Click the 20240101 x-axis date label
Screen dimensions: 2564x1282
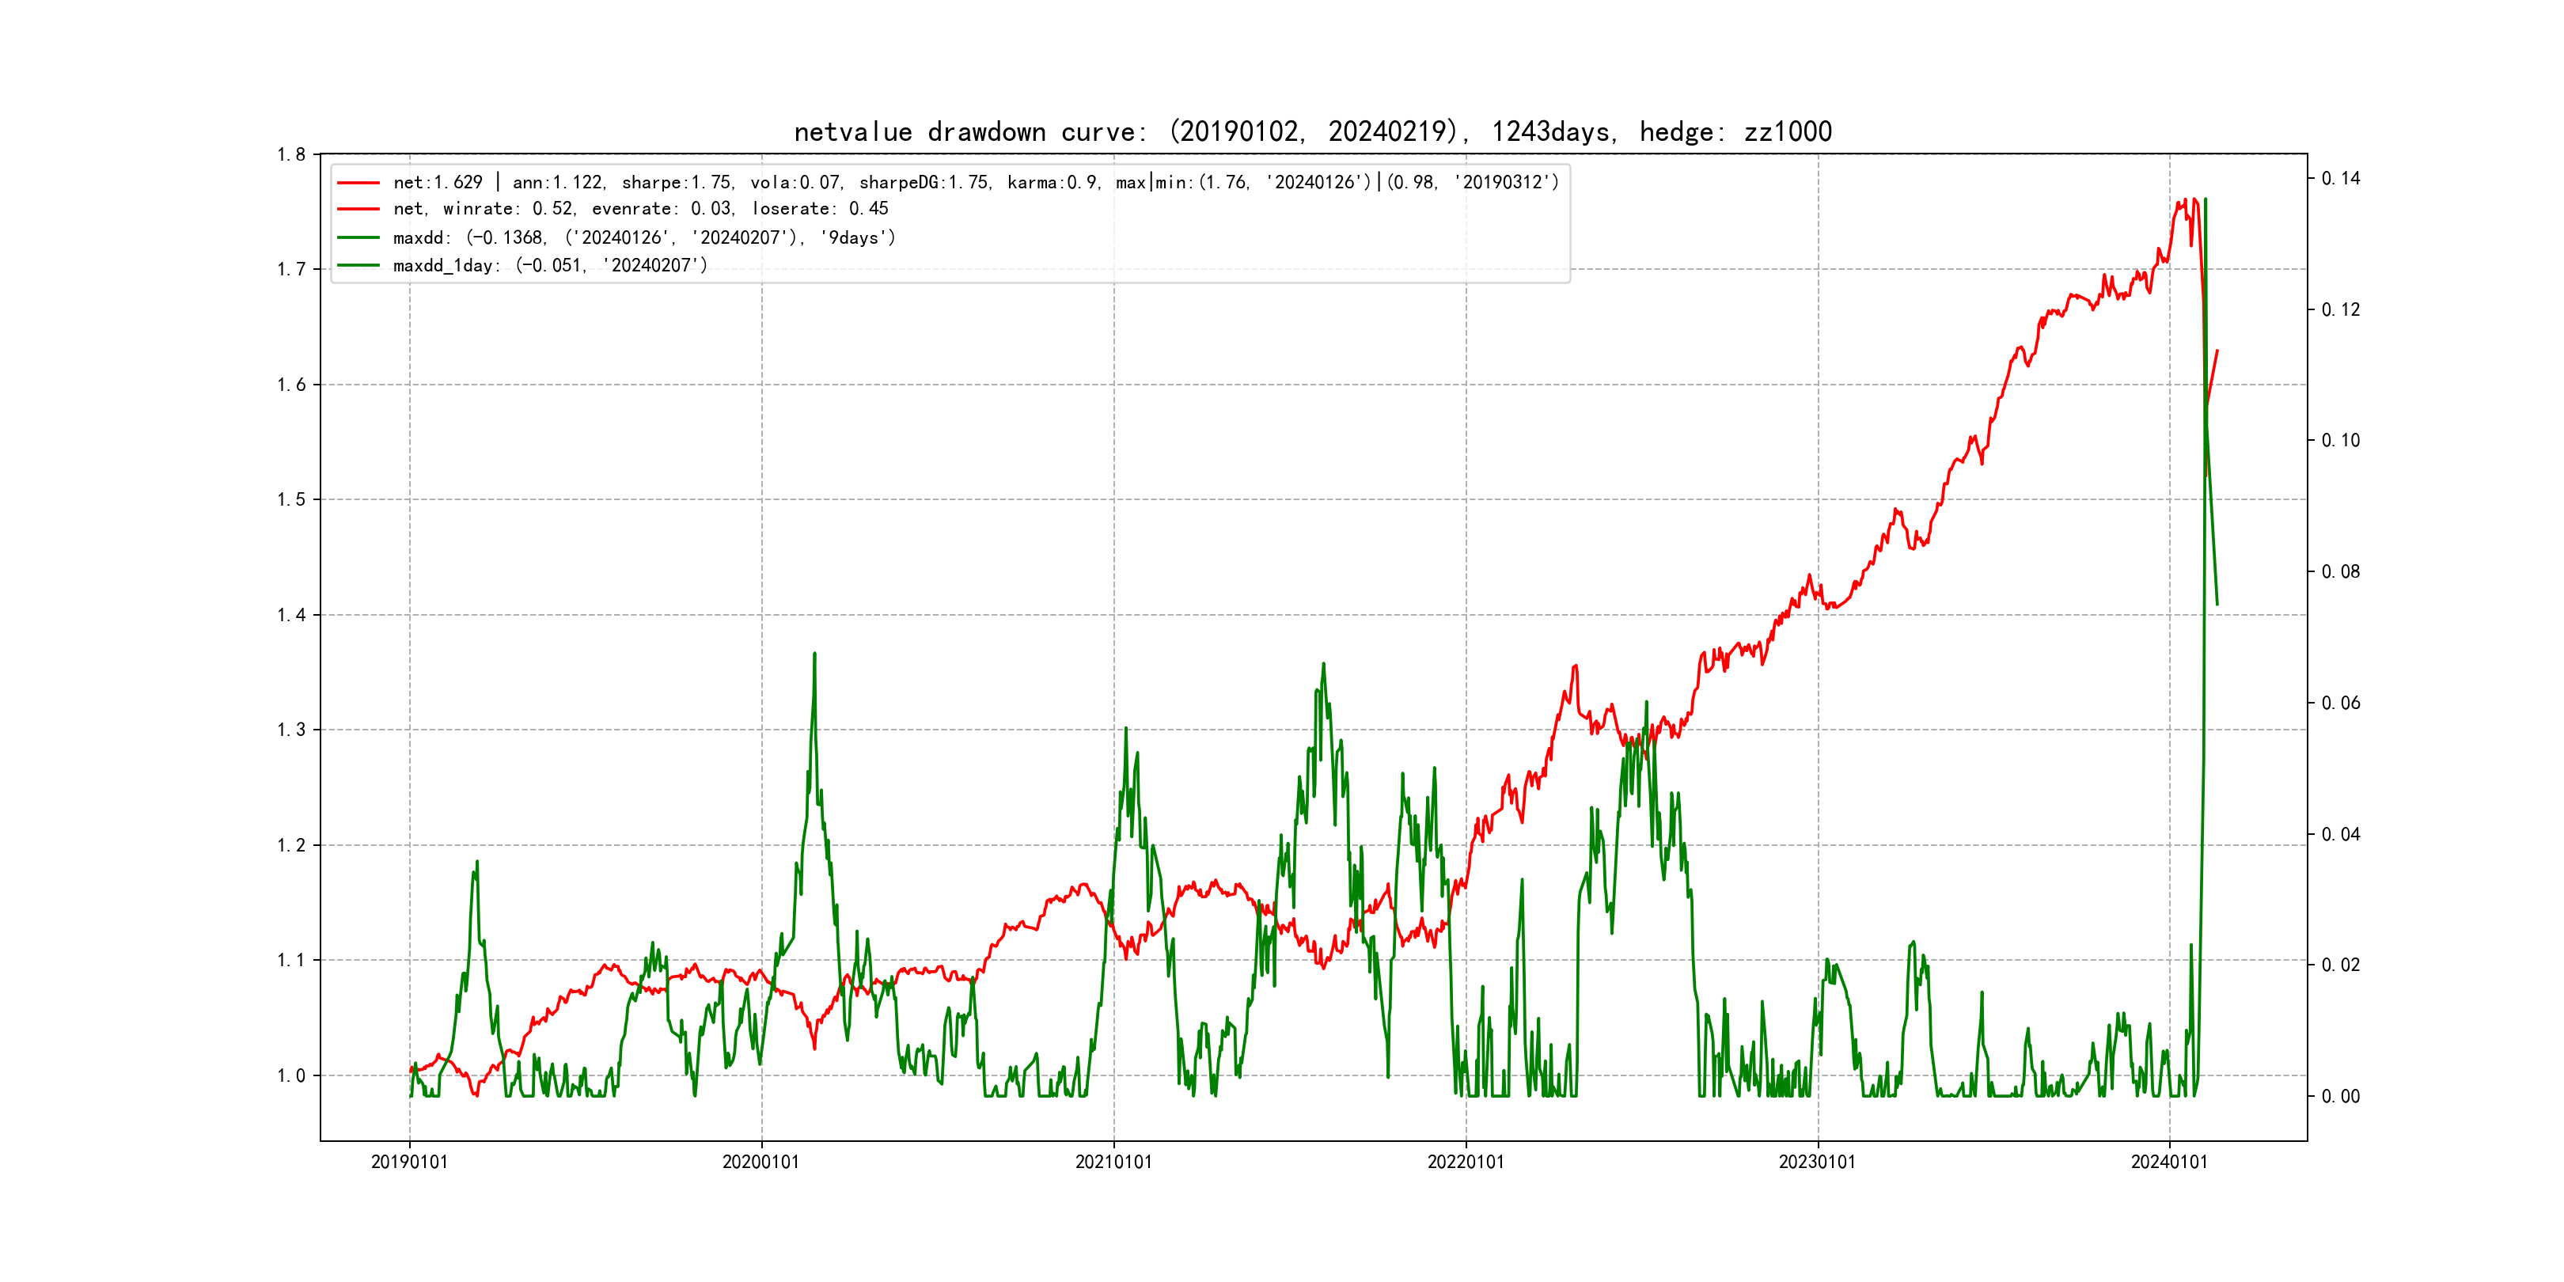(2169, 1163)
